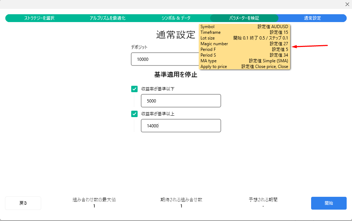This screenshot has height=221, width=352.
Task: Click the 基準適用を停止 heading
Action: 176,75
